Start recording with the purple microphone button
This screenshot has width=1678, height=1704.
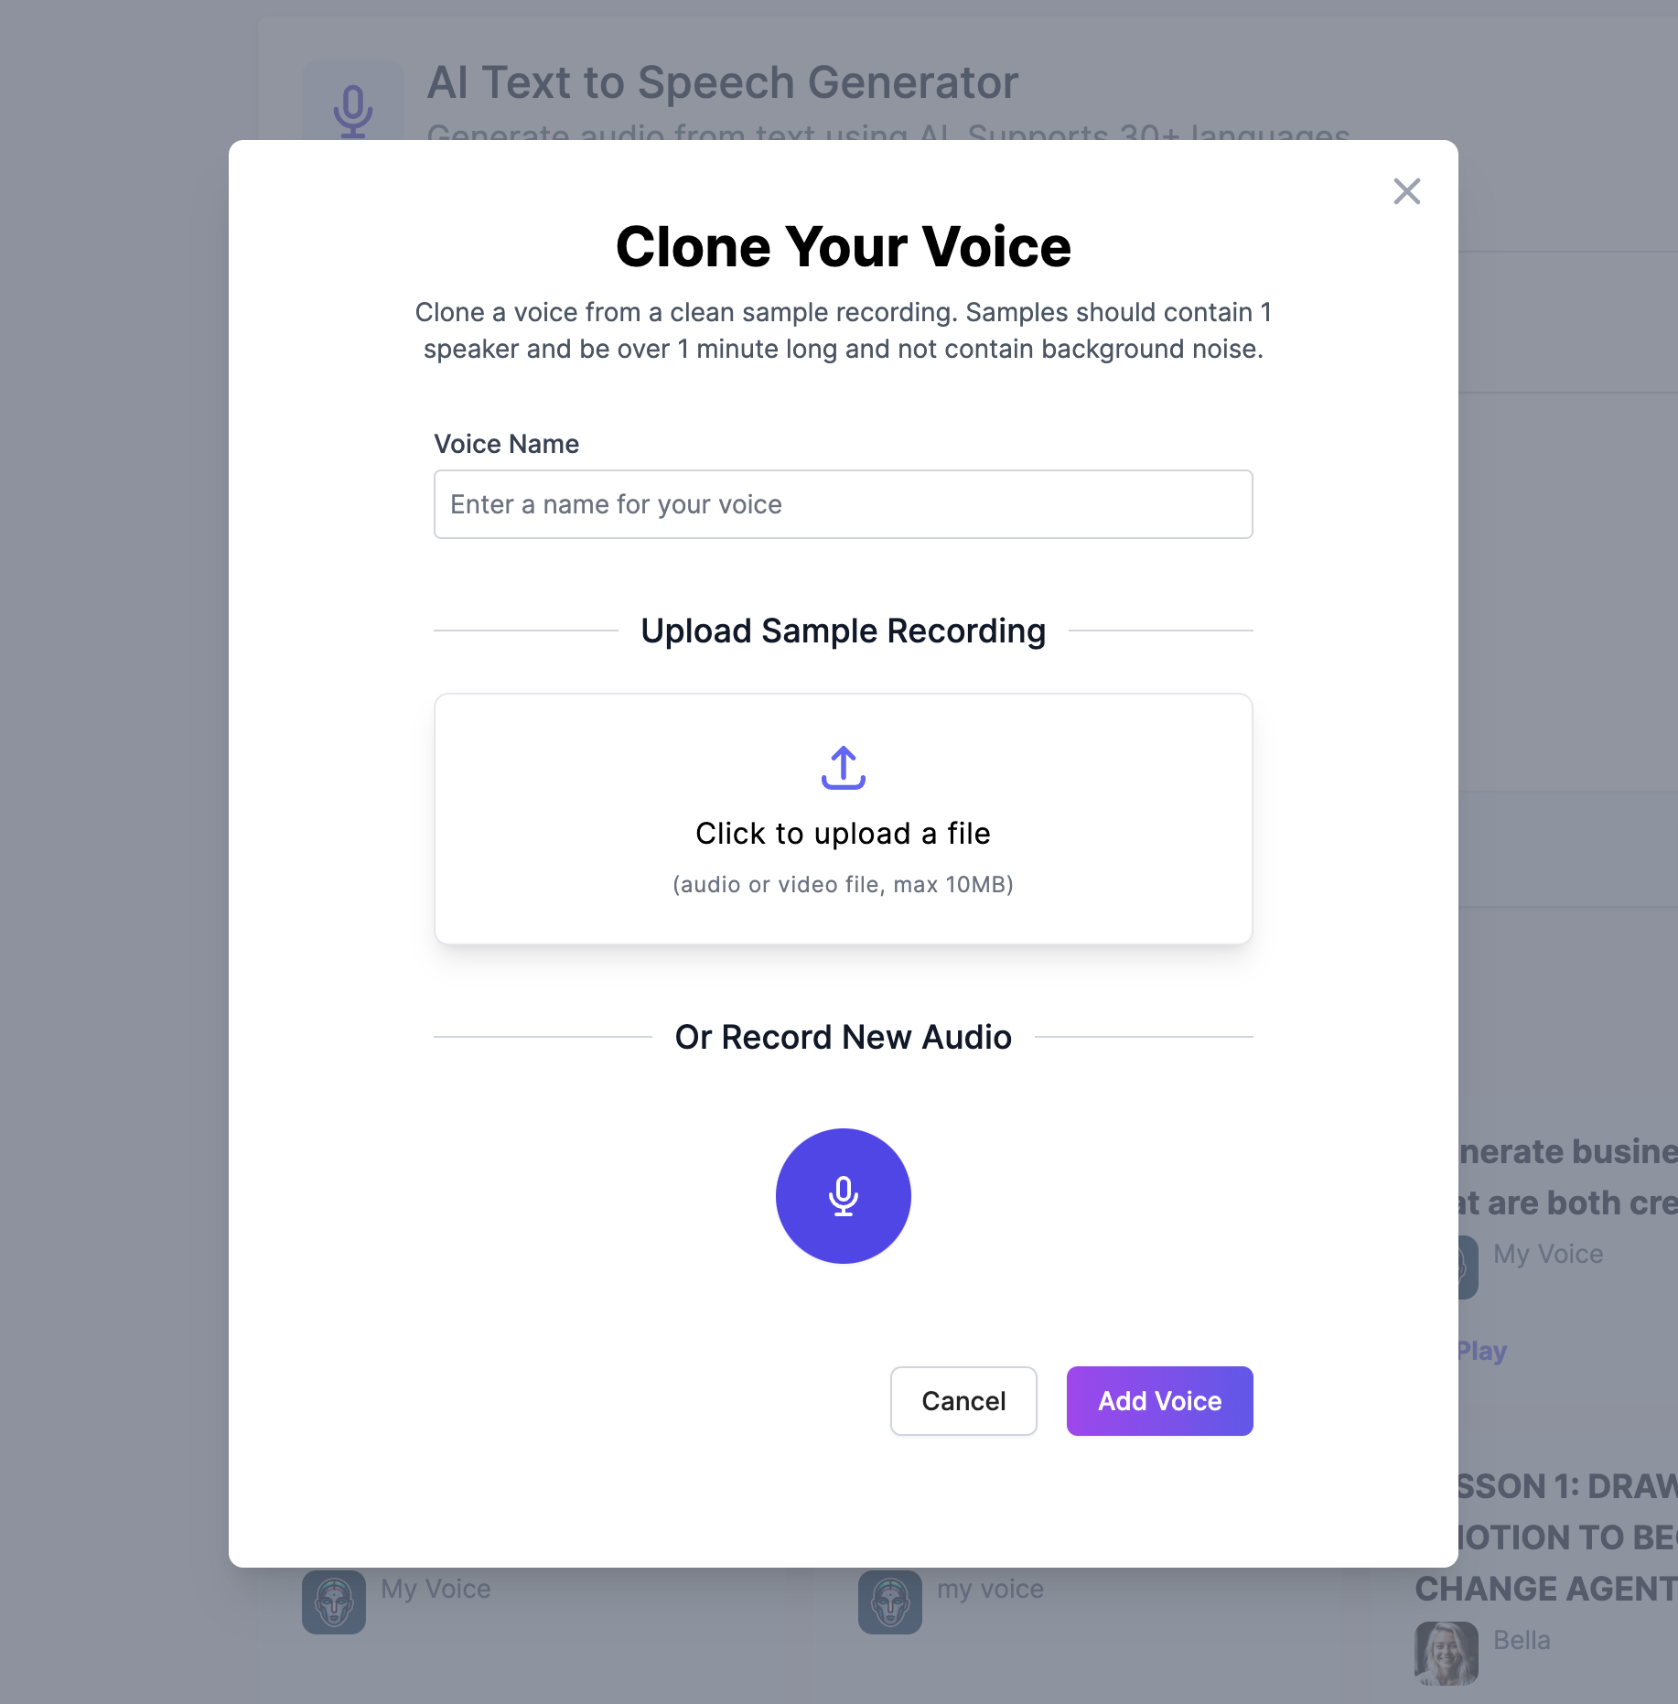[x=843, y=1196]
